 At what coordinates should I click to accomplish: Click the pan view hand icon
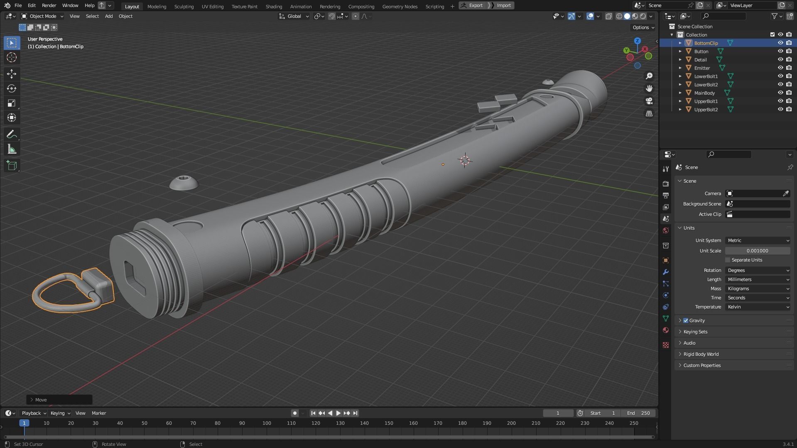[649, 88]
